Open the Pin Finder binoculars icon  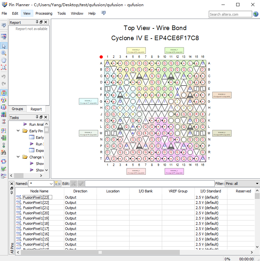[x=4, y=152]
